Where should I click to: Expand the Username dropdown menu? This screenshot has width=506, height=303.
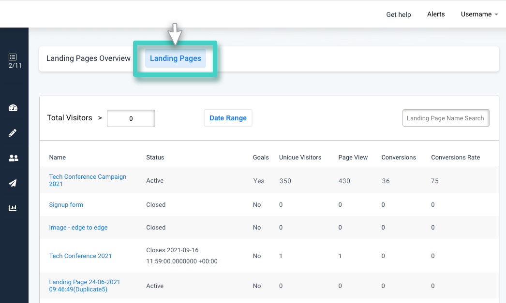click(x=479, y=14)
